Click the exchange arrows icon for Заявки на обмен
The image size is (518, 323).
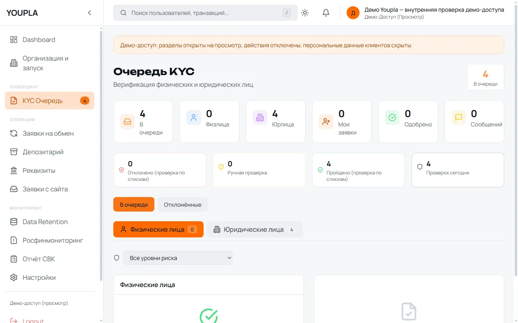pos(14,133)
